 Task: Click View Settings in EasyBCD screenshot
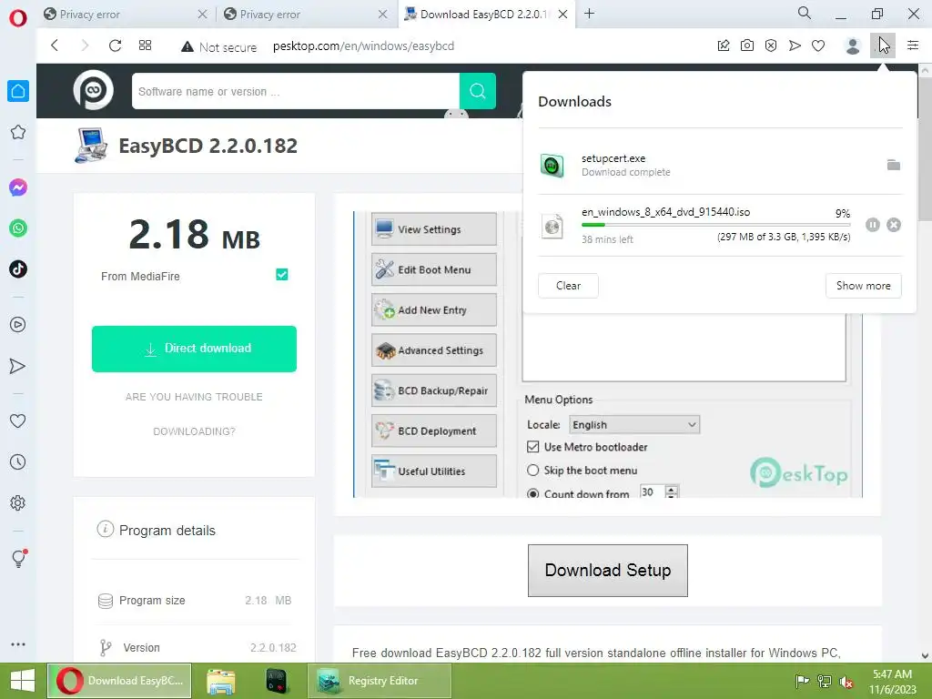tap(434, 228)
